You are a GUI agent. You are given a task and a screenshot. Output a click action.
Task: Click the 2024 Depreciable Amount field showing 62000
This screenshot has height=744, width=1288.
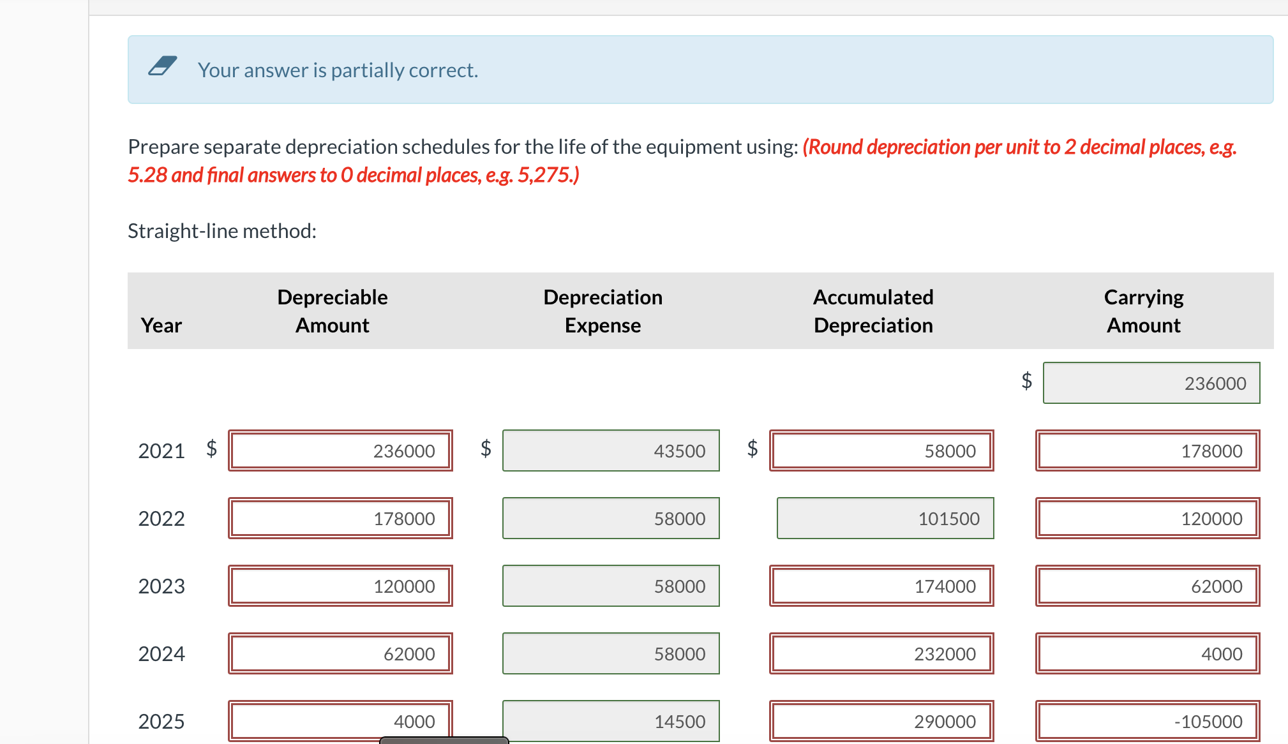340,653
